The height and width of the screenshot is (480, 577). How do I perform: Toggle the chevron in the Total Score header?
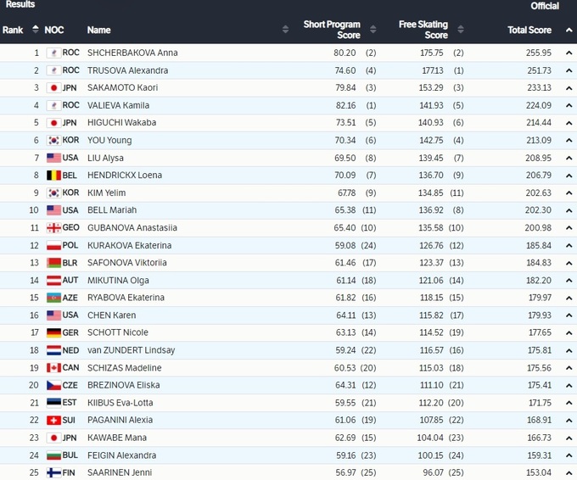coord(569,30)
